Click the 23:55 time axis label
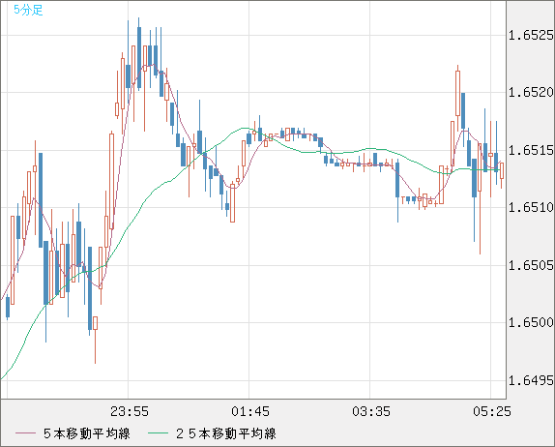The image size is (555, 447). click(x=130, y=411)
